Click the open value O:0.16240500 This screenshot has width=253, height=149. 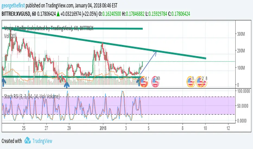[110, 14]
